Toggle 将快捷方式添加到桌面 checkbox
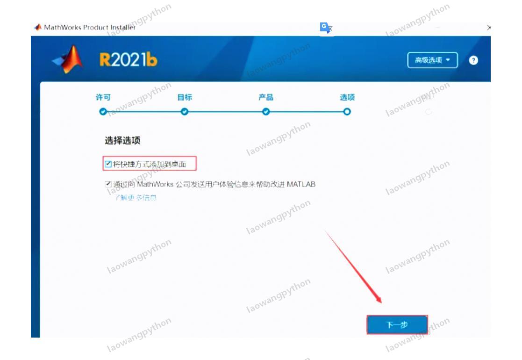The image size is (522, 360). 108,164
